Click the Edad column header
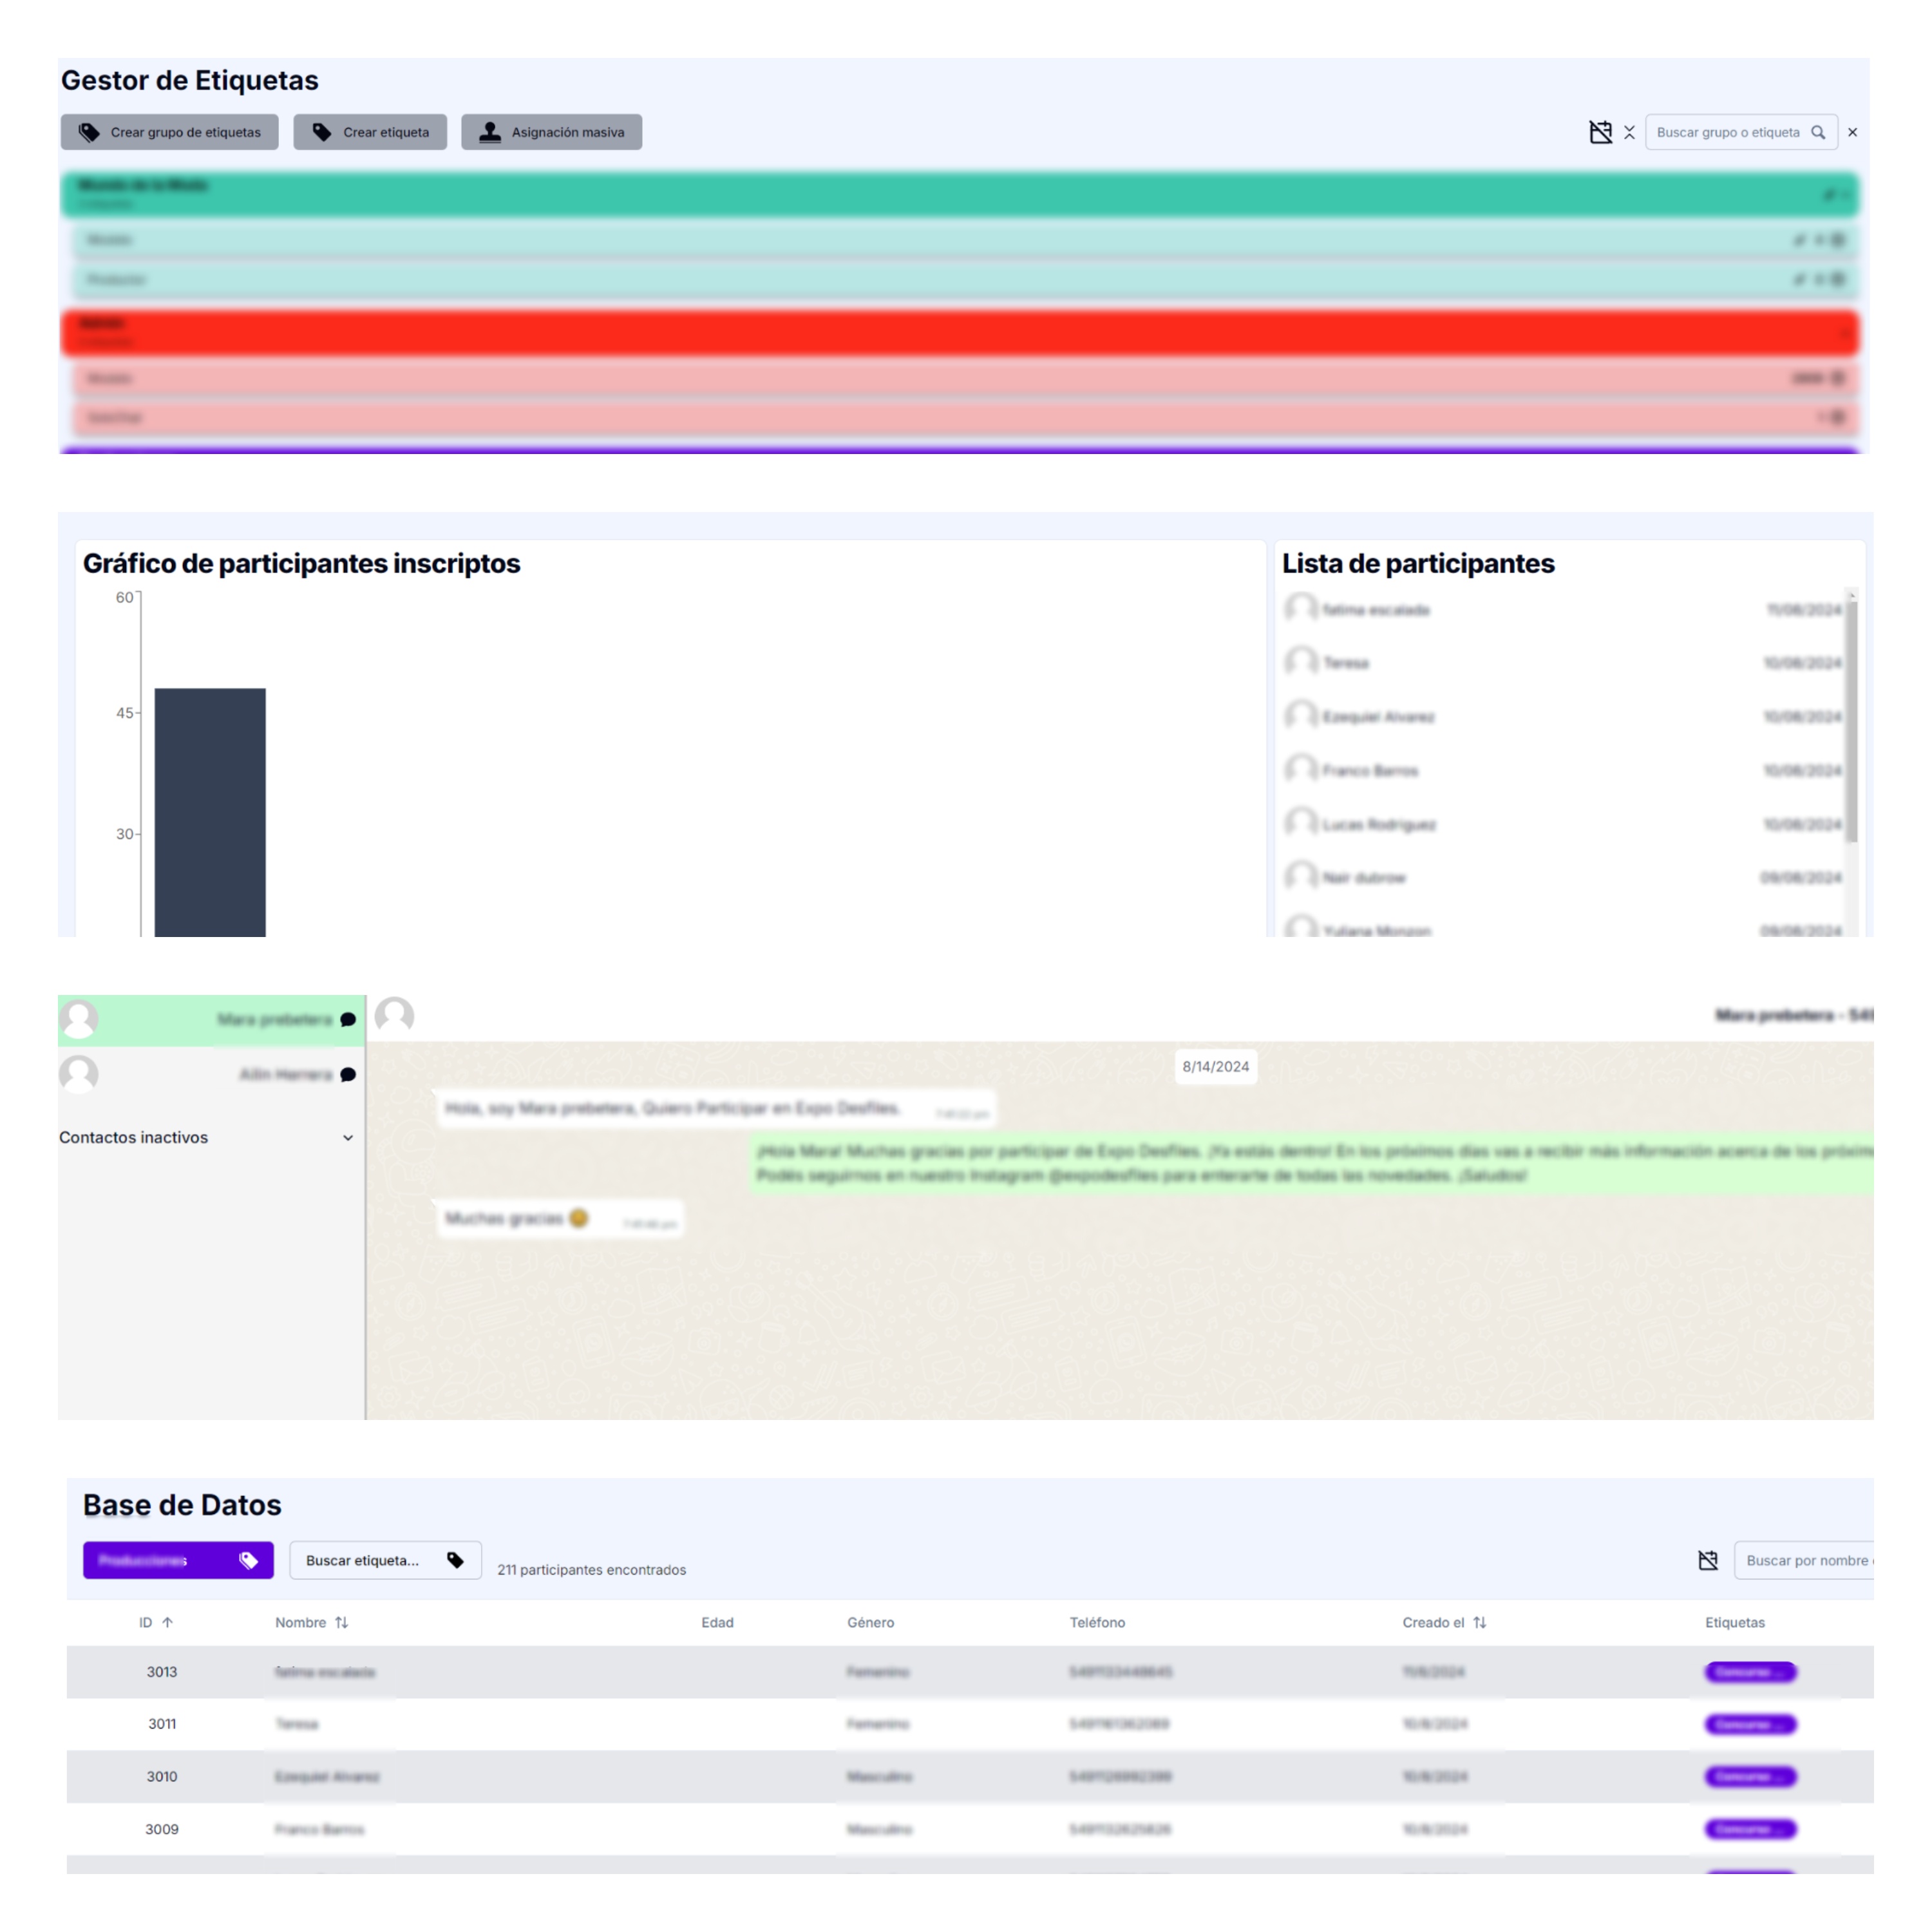 pos(717,1622)
